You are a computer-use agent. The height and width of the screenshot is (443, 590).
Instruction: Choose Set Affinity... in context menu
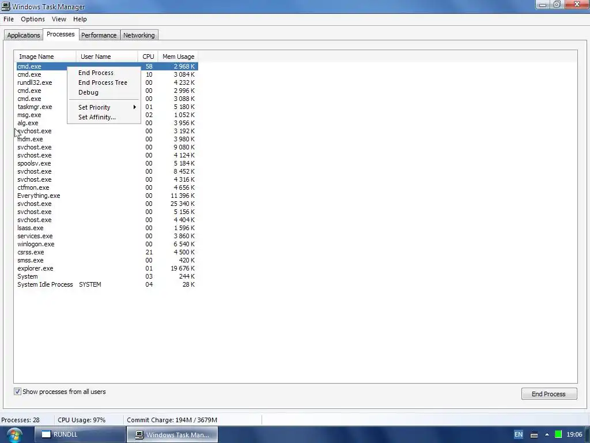point(97,117)
